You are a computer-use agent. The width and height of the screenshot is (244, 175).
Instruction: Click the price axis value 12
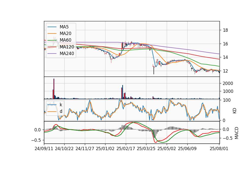pos(225,71)
